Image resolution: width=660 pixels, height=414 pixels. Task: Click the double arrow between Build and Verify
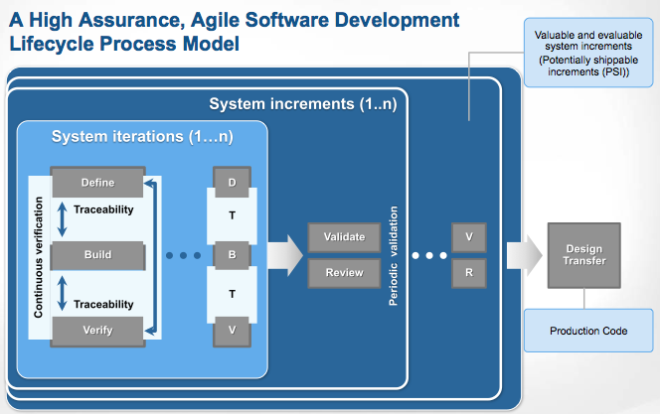point(63,293)
